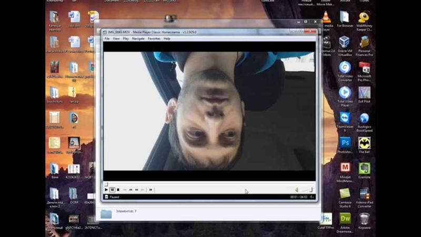
Task: Click the frame Step button
Action: coord(151,190)
